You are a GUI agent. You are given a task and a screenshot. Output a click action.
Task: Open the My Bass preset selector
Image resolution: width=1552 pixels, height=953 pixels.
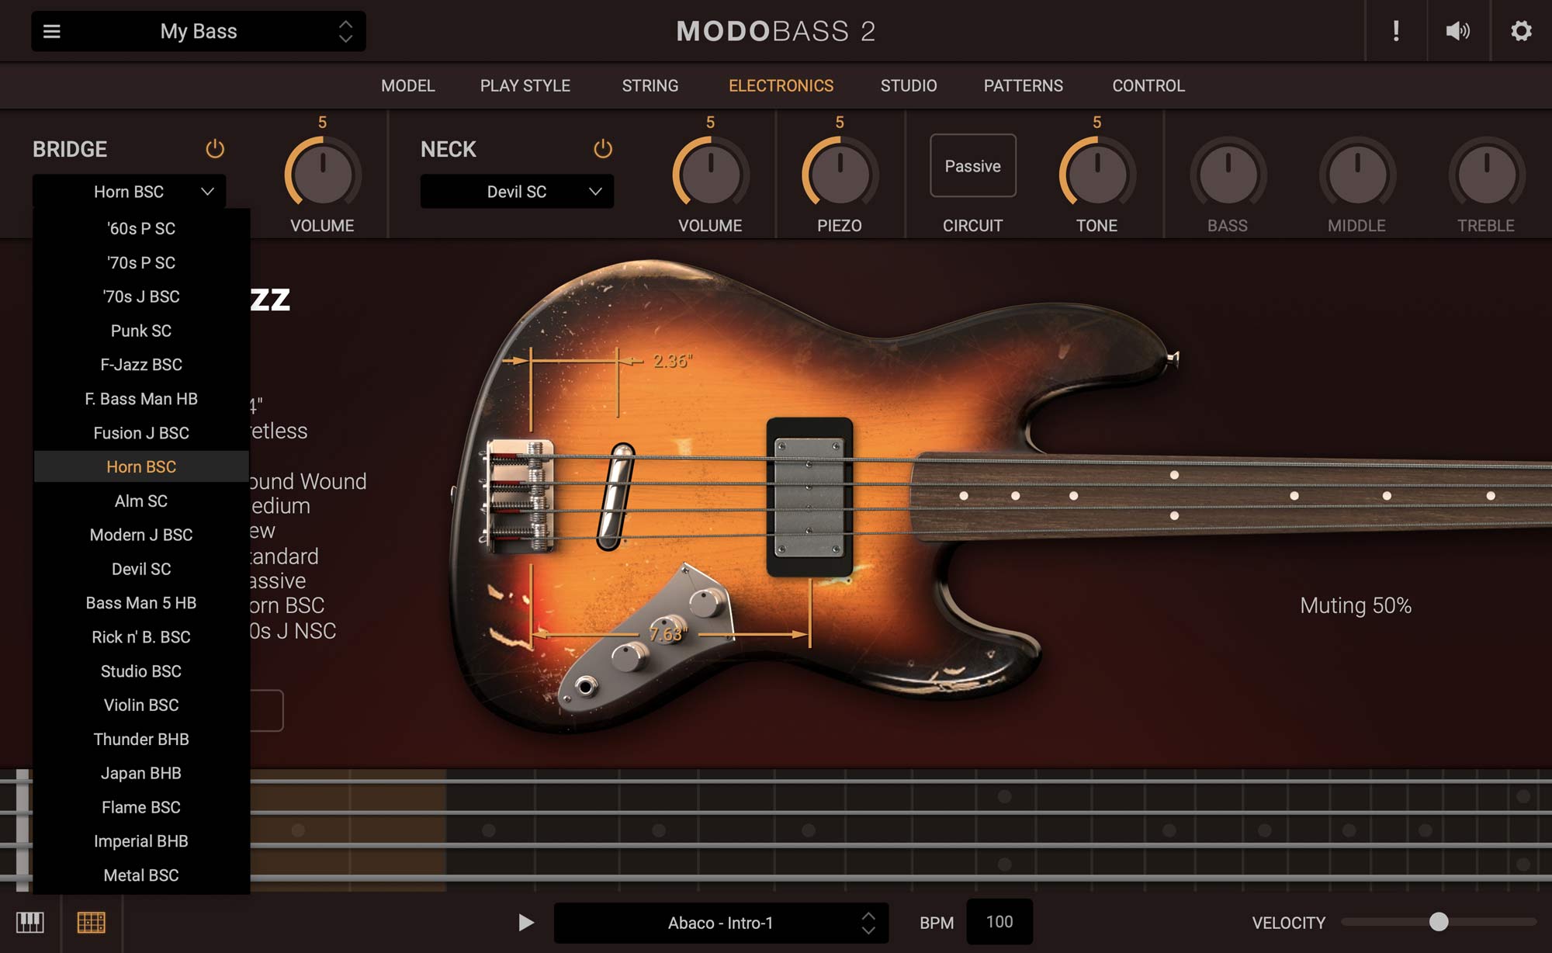[199, 31]
